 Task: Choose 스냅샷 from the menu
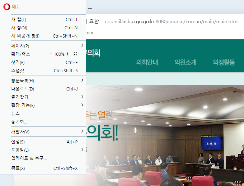[x=44, y=71]
